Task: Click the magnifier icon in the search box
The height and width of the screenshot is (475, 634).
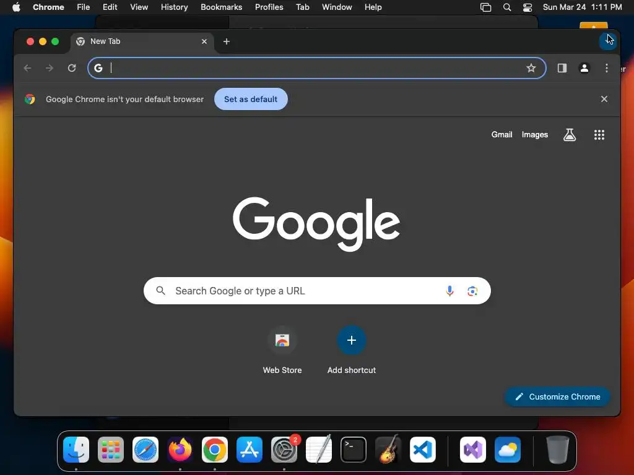Action: coord(160,291)
